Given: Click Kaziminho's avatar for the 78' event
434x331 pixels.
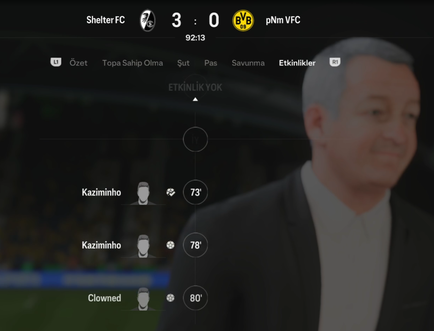Looking at the screenshot, I should point(143,246).
